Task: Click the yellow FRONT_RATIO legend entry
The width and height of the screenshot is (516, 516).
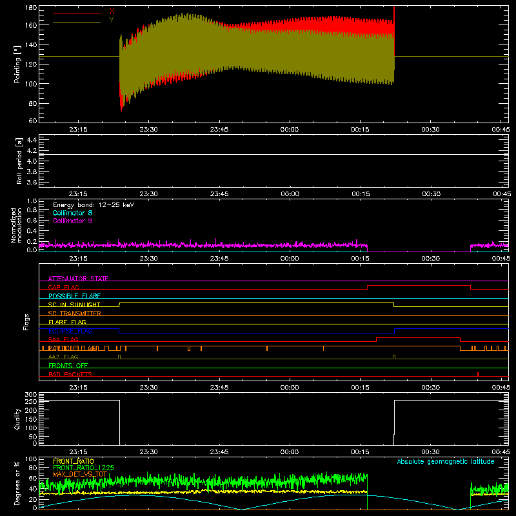Action: point(74,461)
